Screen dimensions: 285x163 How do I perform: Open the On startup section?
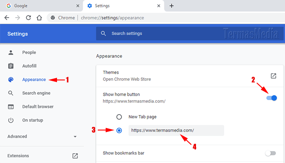tap(33, 120)
